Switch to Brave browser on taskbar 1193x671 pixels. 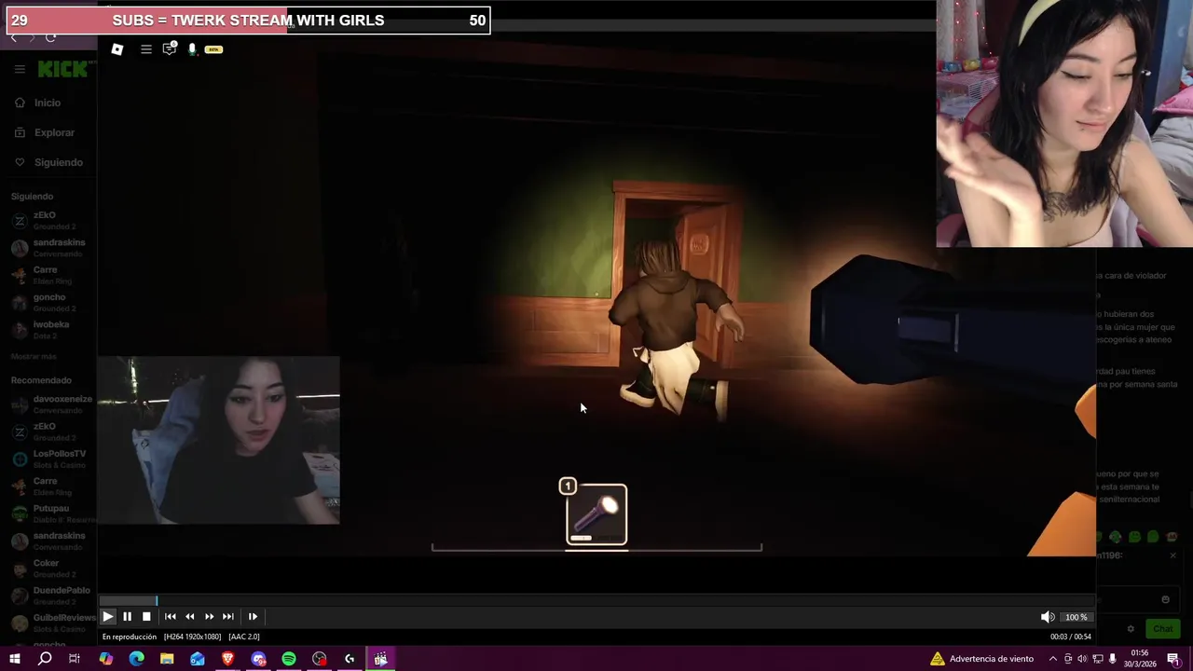click(228, 659)
